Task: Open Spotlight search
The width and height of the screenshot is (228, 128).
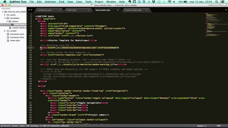Action: [x=217, y=2]
